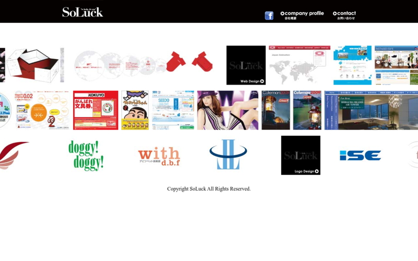418x261 pixels.
Task: Open the SoLuck Facebook page icon
Action: tap(269, 16)
